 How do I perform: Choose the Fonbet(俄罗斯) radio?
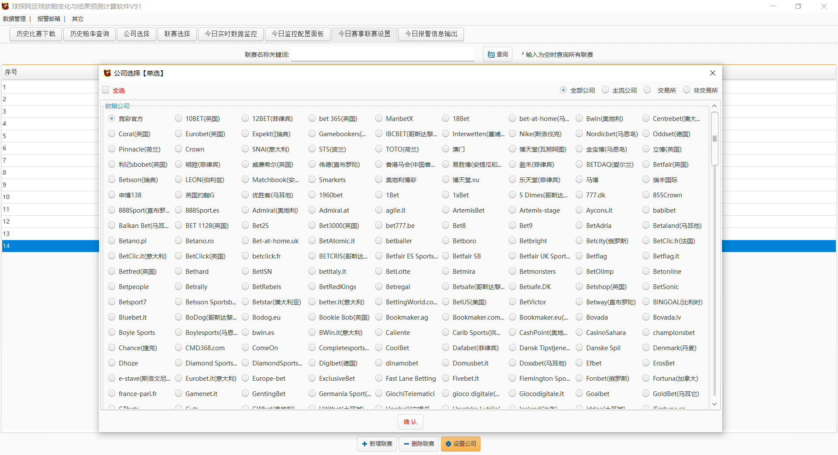[579, 378]
